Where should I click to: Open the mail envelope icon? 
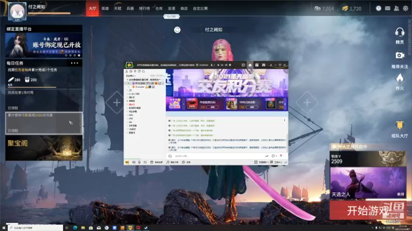tap(388, 8)
